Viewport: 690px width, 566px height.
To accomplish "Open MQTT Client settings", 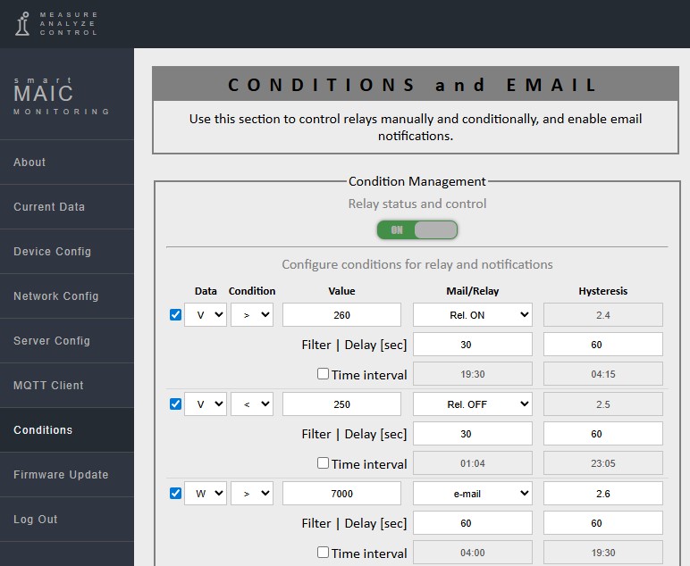I will pyautogui.click(x=67, y=386).
